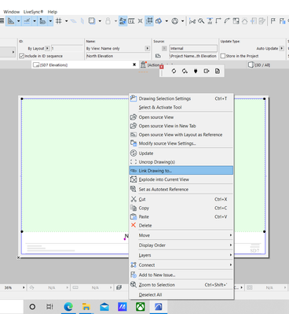Open dropdown arrow next to Trace Reference icon
This screenshot has height=314, width=289.
100,21
